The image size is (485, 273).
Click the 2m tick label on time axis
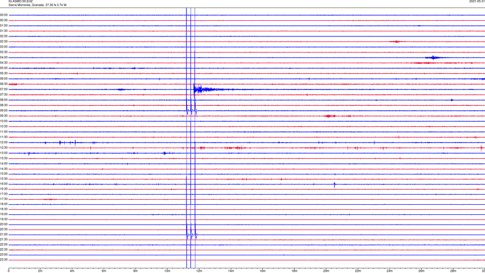(x=40, y=271)
